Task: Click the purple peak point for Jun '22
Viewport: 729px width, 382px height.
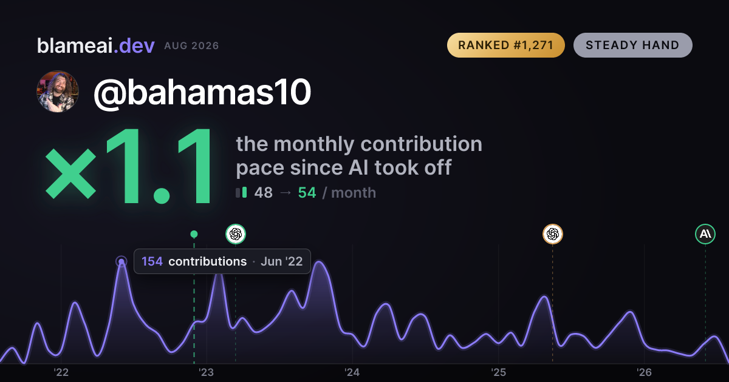Action: (122, 262)
